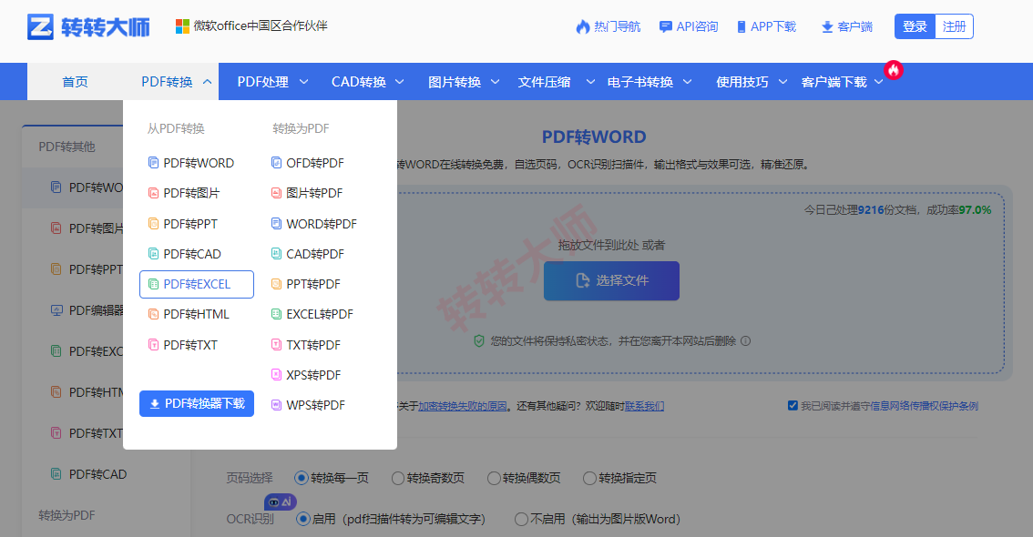
Task: Click the WPS转PDF icon
Action: tap(277, 405)
